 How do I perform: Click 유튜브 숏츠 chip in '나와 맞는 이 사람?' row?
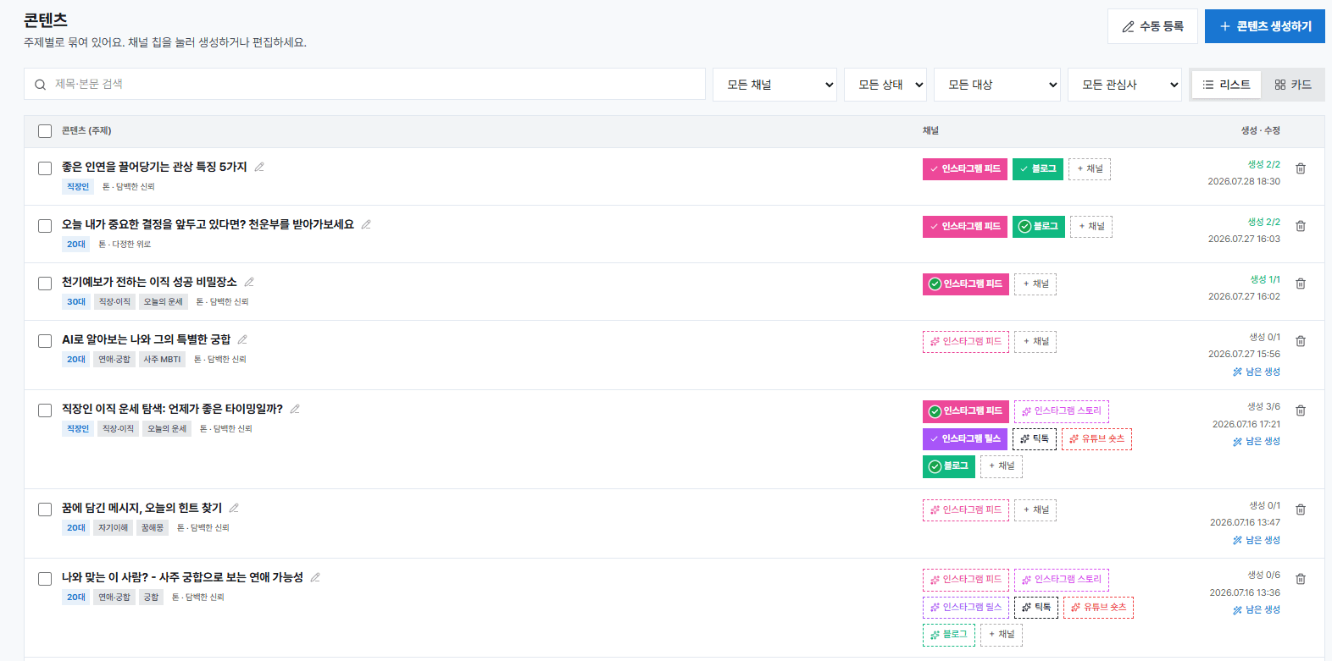point(1098,607)
